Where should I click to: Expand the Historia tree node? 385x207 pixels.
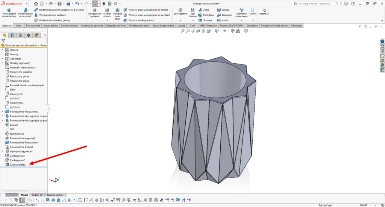[2, 50]
